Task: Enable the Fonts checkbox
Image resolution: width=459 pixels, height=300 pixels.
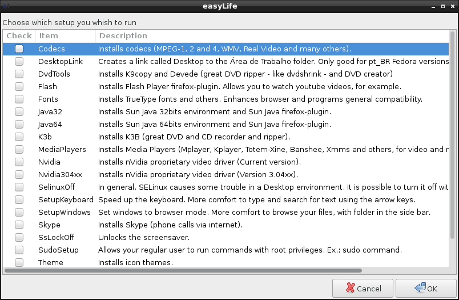Action: click(19, 99)
